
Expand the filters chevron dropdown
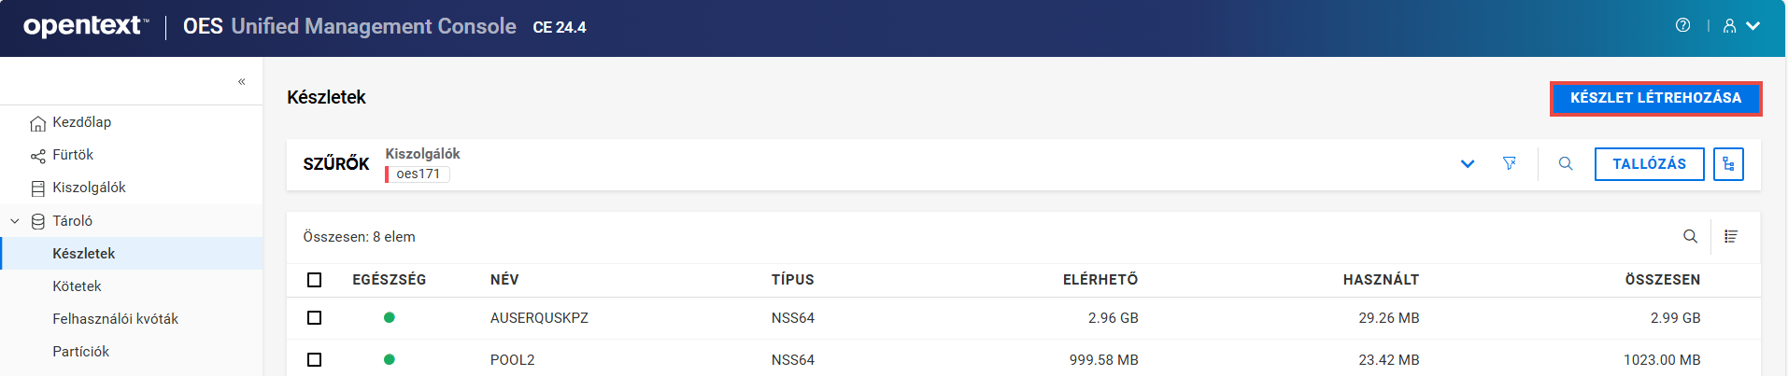[x=1468, y=164]
